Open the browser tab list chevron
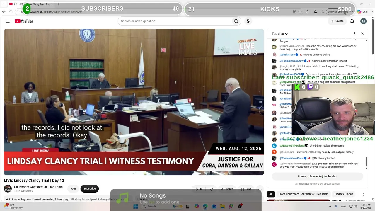This screenshot has height=211, width=375. pos(4,4)
